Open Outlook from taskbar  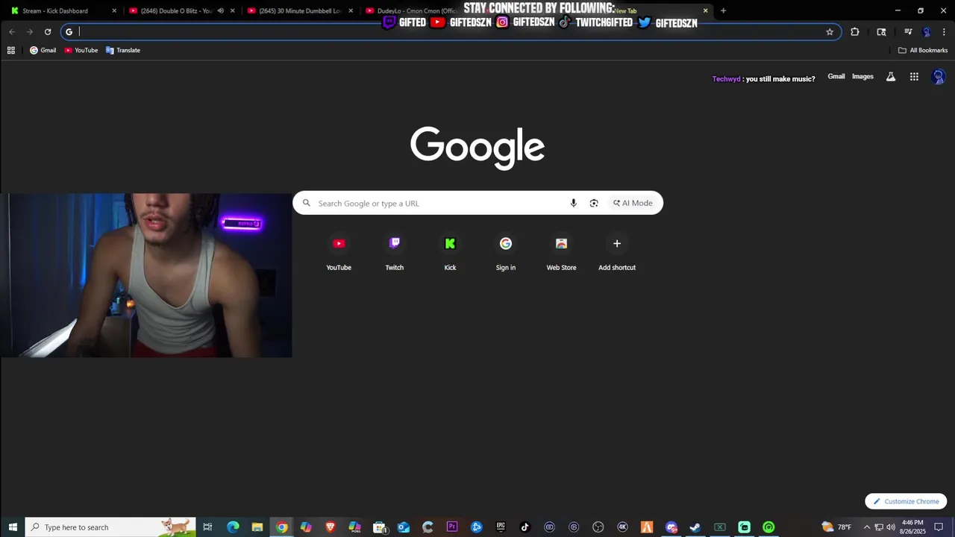point(404,527)
